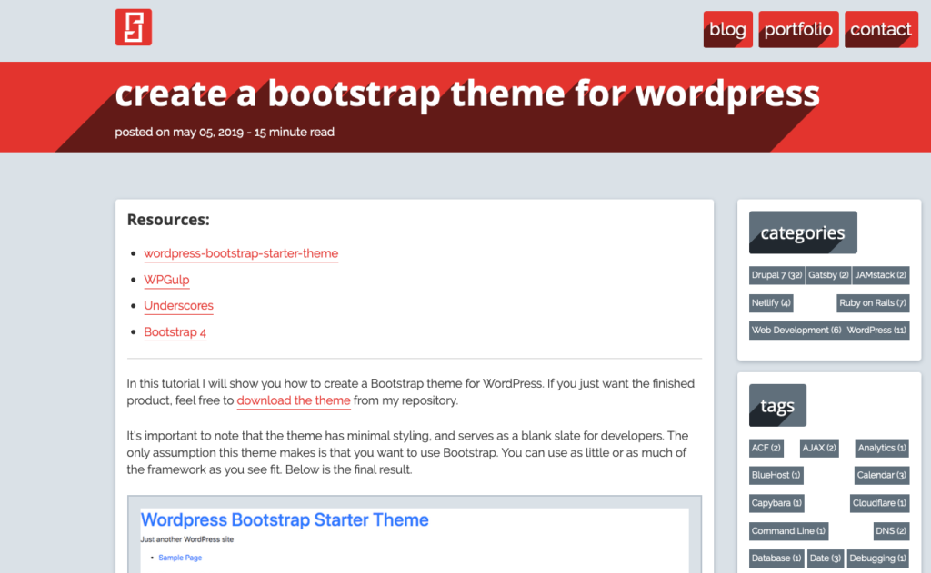This screenshot has width=931, height=573.
Task: Choose the DNS (2) tag
Action: click(x=891, y=531)
